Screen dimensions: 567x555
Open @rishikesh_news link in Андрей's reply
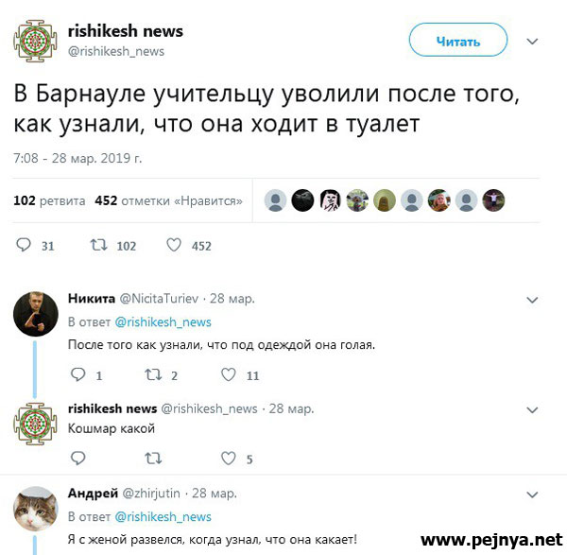[163, 516]
